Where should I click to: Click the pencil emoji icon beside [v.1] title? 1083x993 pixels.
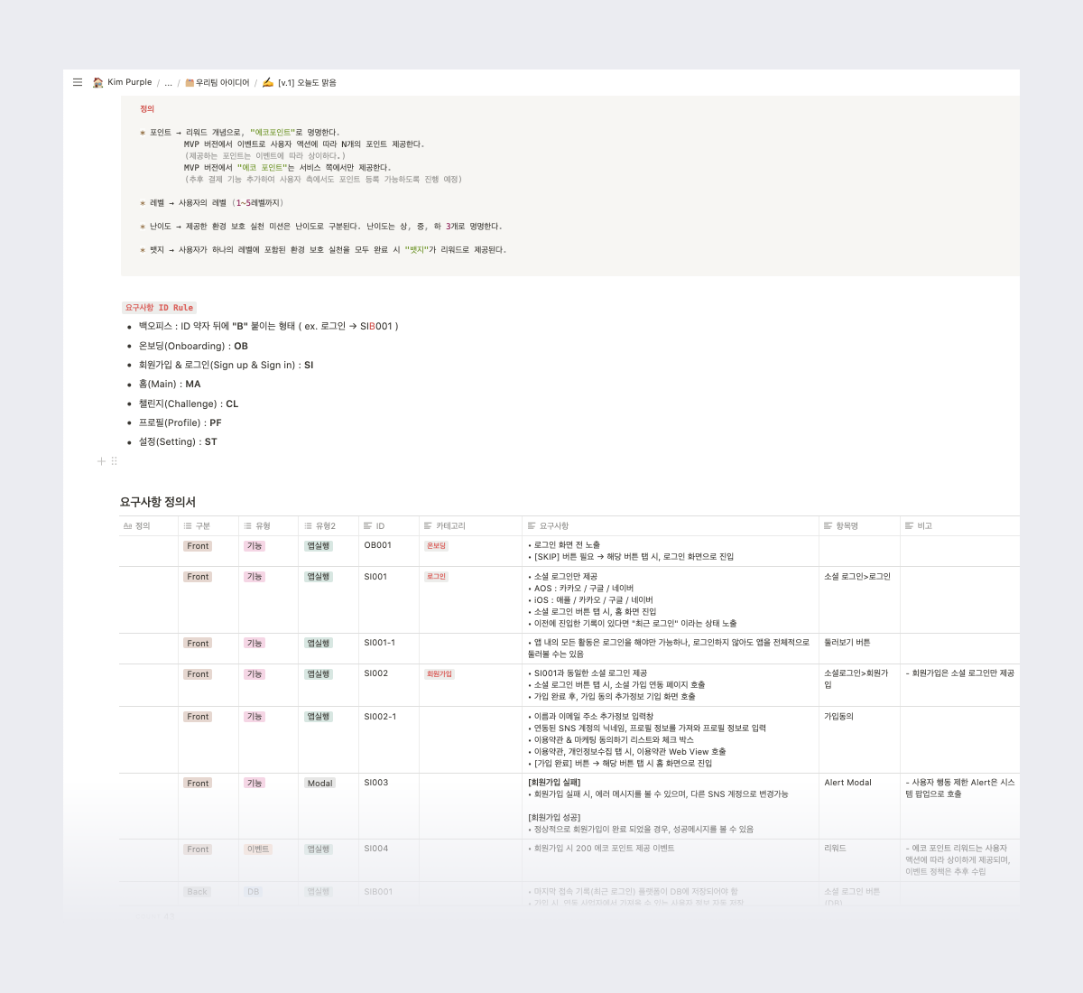tap(268, 82)
